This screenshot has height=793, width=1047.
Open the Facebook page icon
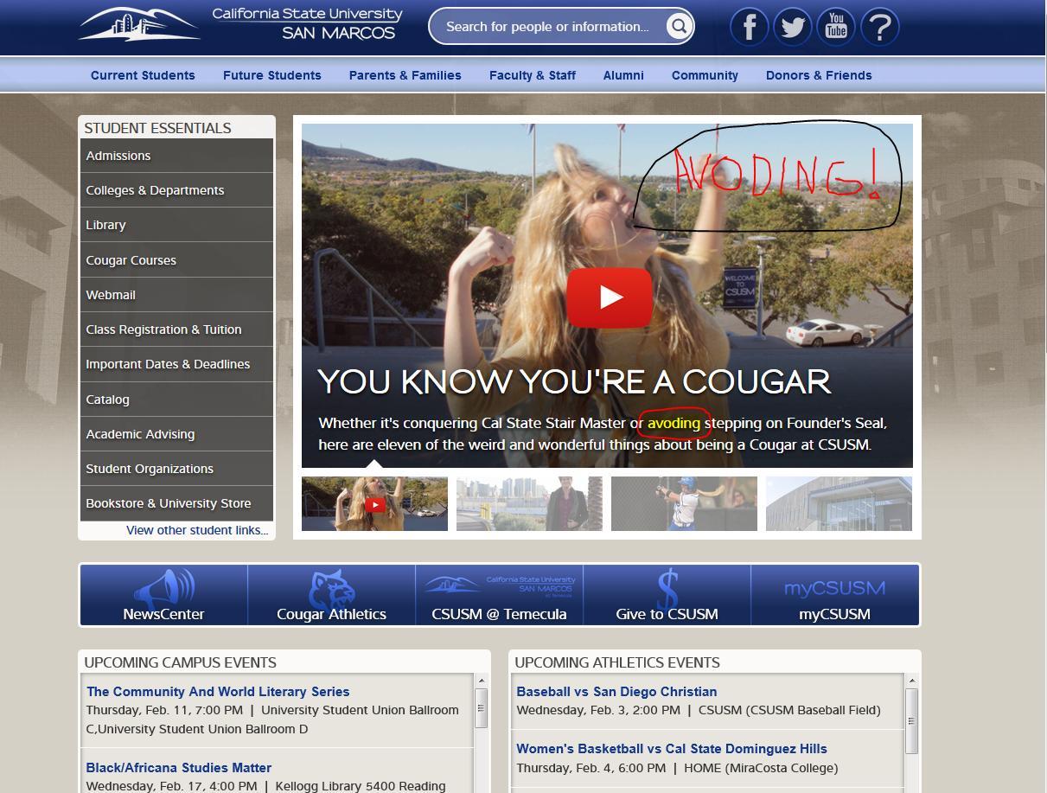pyautogui.click(x=749, y=27)
